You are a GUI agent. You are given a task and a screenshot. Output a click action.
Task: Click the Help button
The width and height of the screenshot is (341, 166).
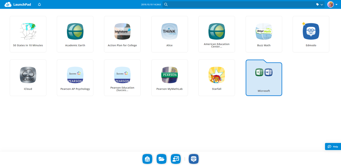[x=333, y=146]
